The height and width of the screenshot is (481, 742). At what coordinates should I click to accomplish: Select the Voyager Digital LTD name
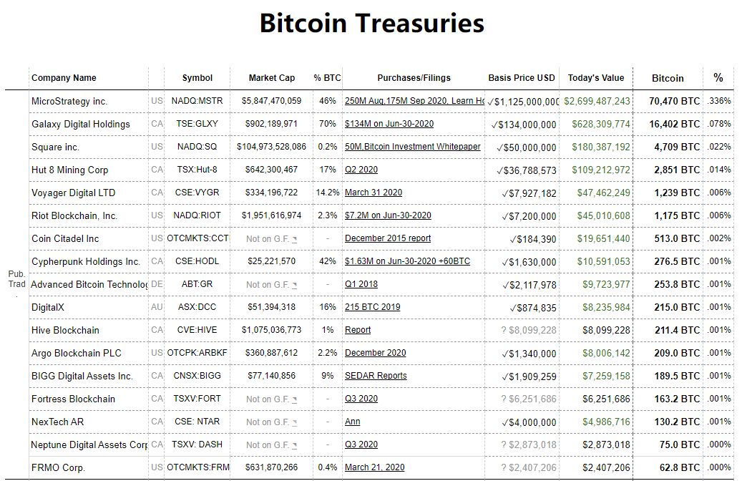click(x=74, y=193)
